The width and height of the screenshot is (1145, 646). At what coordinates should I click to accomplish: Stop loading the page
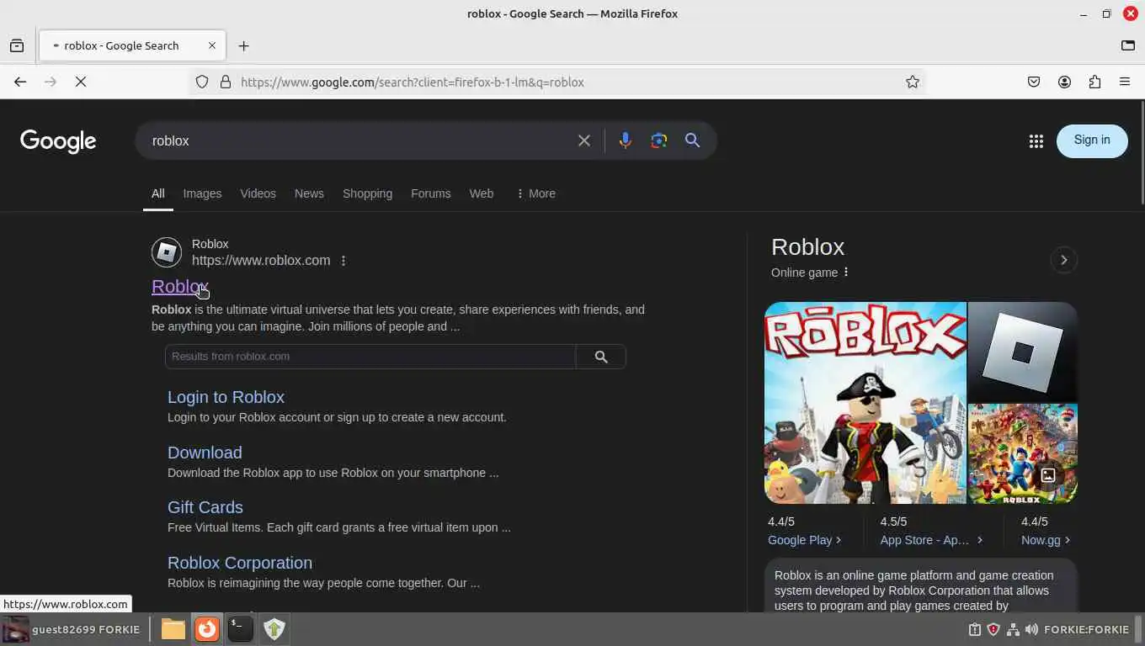coord(81,82)
